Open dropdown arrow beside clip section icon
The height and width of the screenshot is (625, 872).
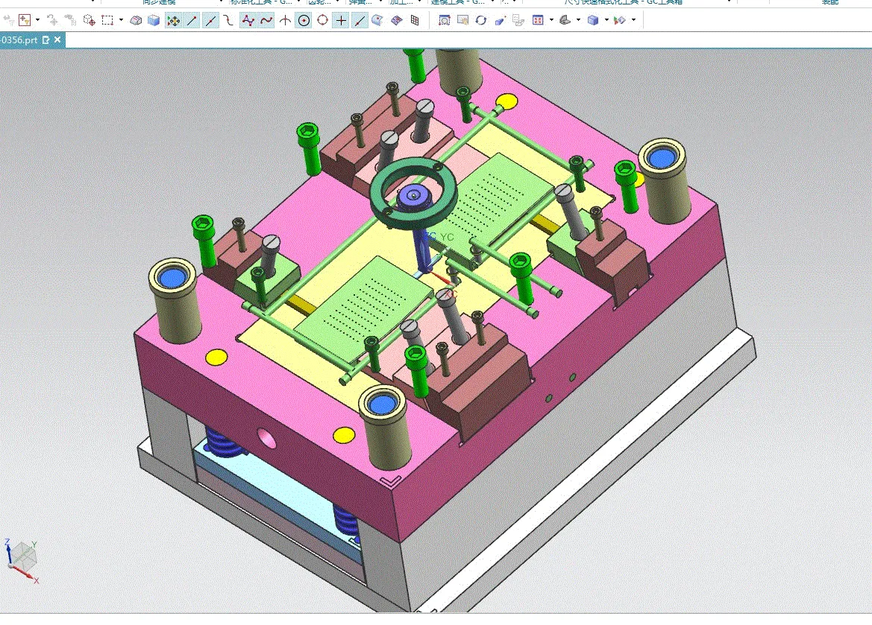pyautogui.click(x=633, y=21)
